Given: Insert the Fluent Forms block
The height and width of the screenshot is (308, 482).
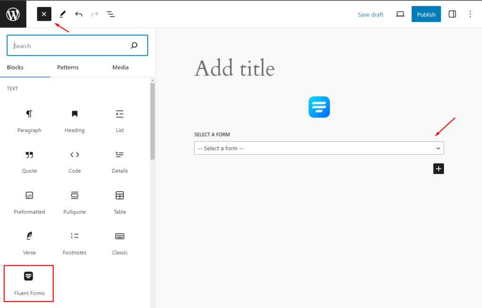Looking at the screenshot, I should point(29,284).
